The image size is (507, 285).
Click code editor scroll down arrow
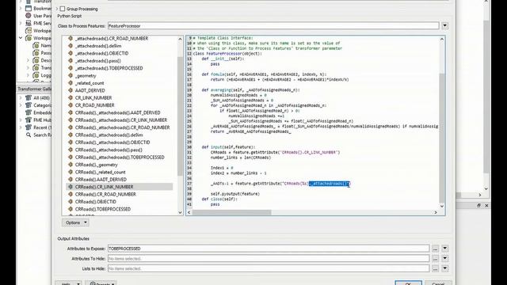[x=442, y=206]
